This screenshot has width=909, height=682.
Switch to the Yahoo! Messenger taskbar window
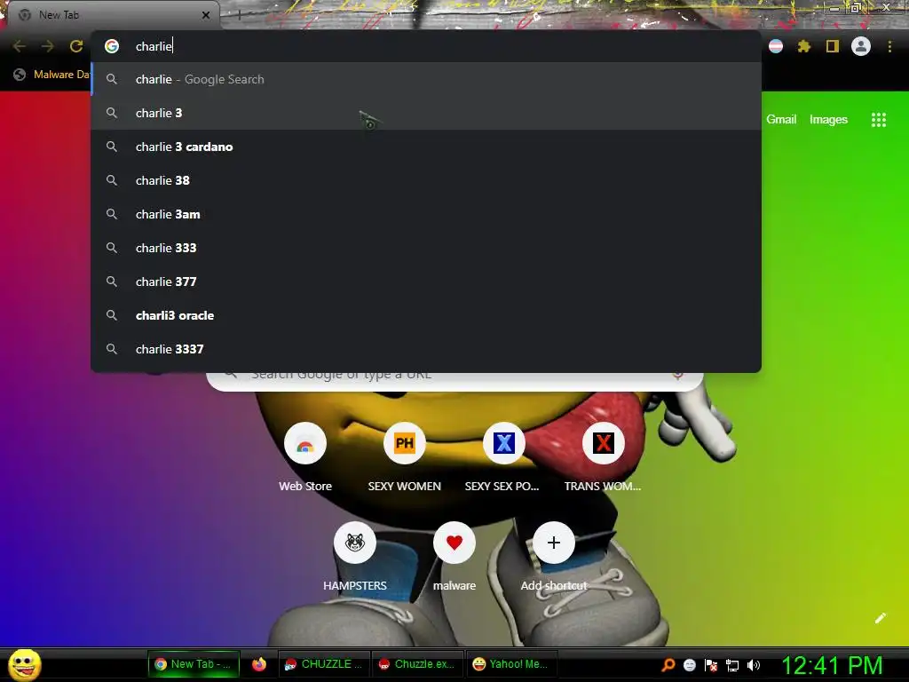510,664
